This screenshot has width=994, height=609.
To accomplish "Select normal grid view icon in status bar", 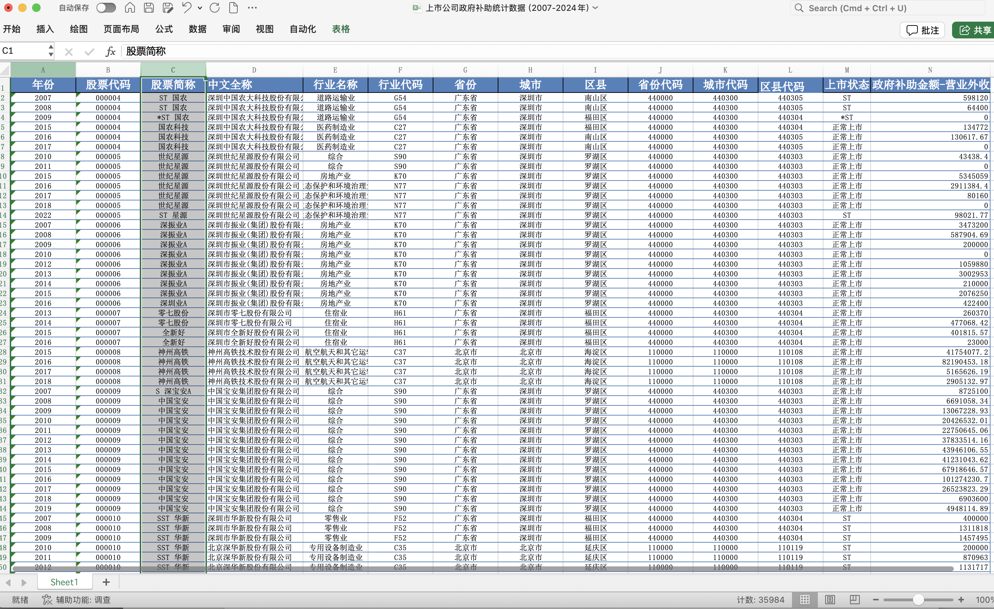I will tap(805, 599).
